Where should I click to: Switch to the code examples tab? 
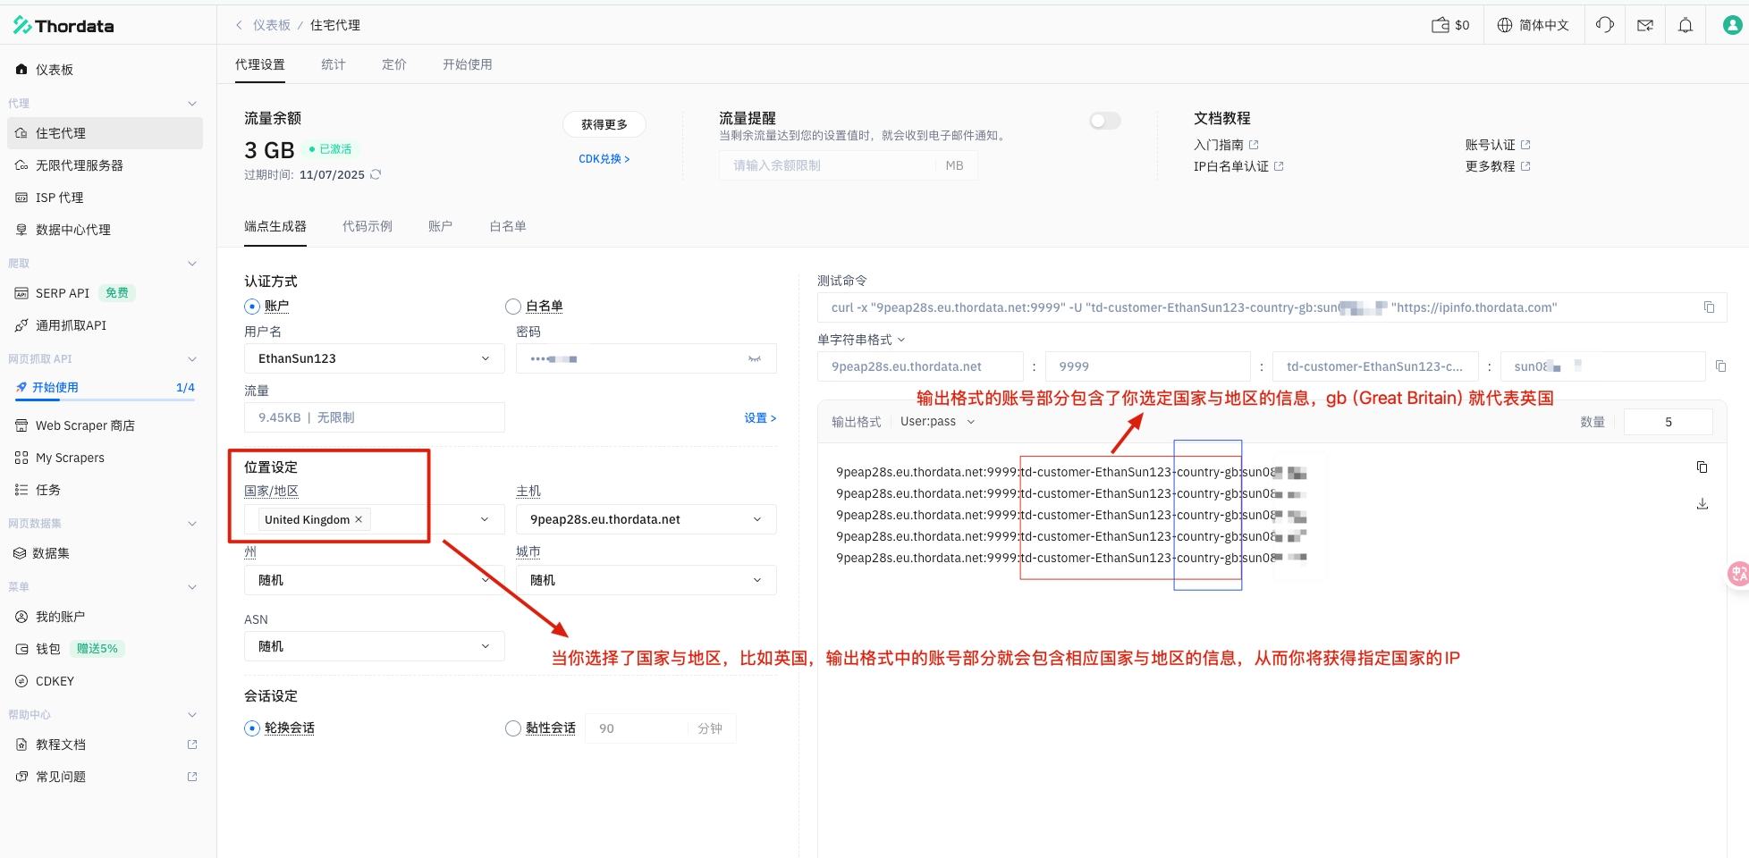point(367,226)
